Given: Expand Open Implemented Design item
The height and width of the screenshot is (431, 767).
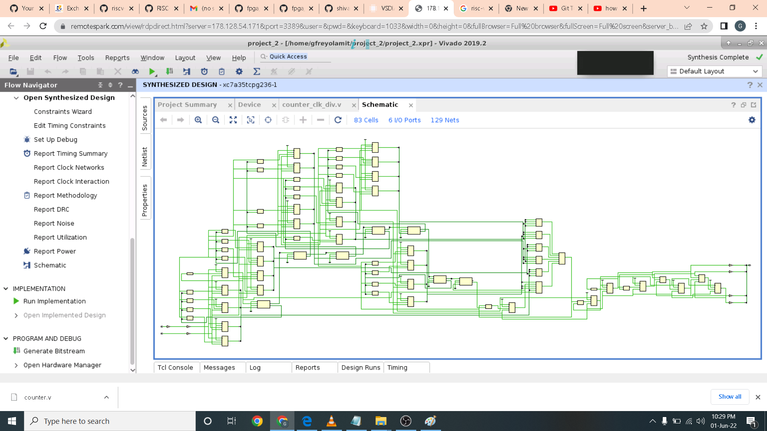Looking at the screenshot, I should tap(16, 315).
